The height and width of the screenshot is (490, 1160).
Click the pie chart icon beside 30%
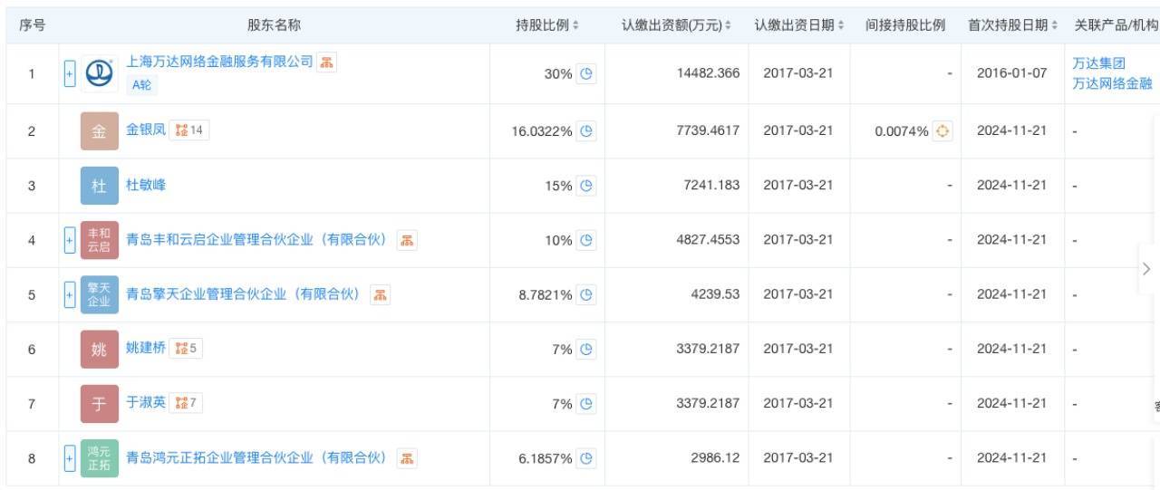point(586,74)
